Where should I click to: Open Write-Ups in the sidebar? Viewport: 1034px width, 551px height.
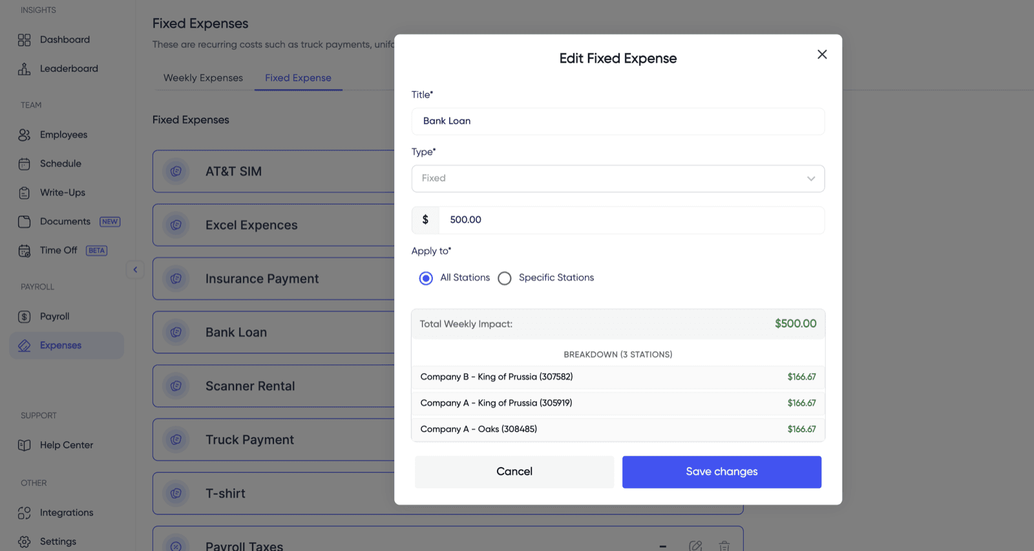pyautogui.click(x=63, y=192)
